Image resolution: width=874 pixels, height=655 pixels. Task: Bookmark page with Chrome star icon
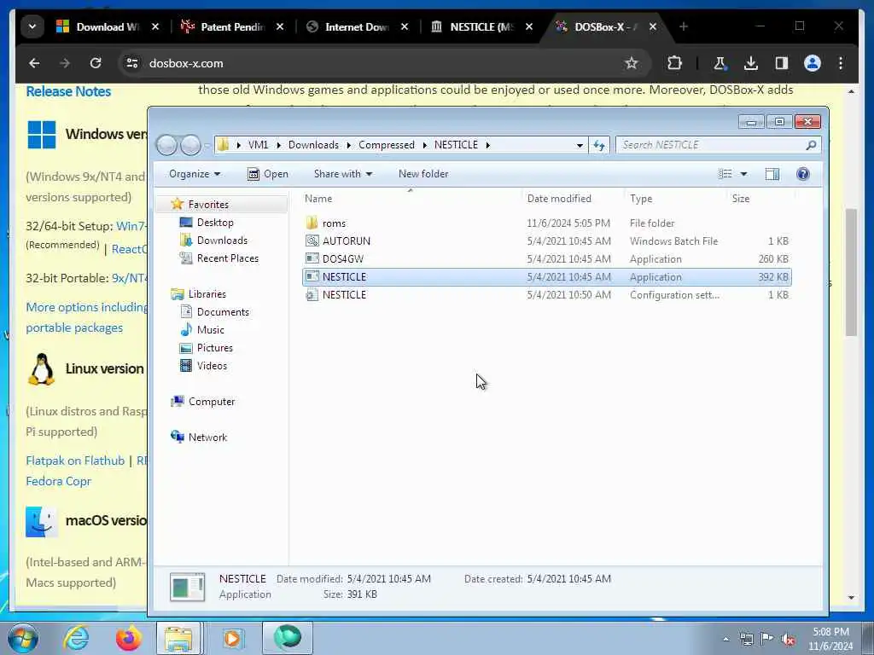pos(631,63)
